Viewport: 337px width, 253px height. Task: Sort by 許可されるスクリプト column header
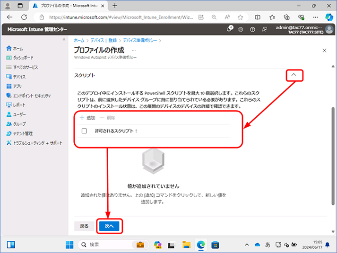(x=116, y=131)
